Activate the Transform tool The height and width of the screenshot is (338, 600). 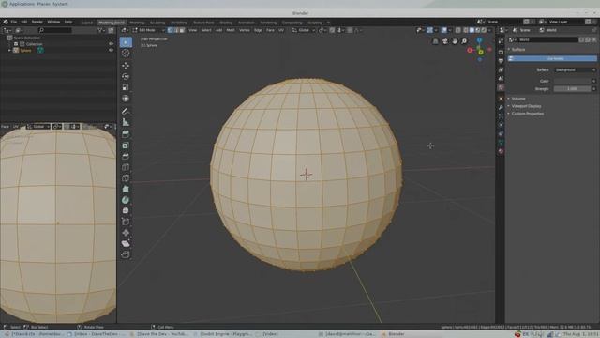click(x=126, y=99)
